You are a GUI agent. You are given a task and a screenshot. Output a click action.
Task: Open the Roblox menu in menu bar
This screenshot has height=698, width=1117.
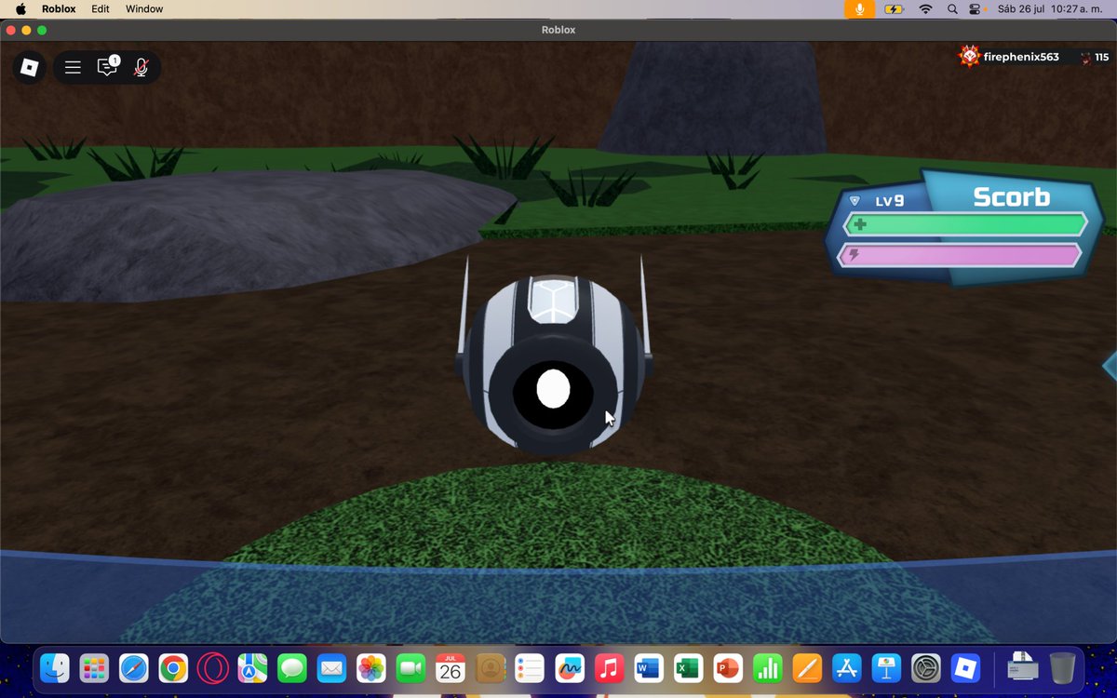59,8
